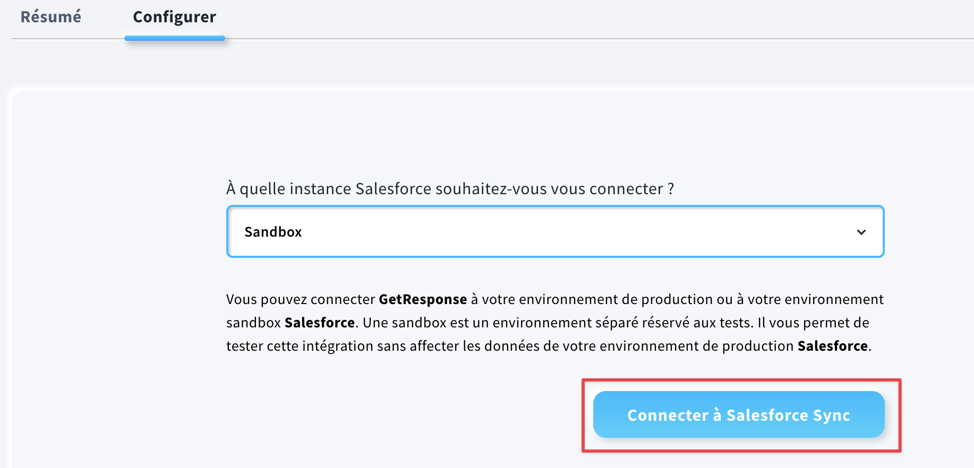Click the chevron arrow in the Sandbox field
The image size is (974, 468).
861,232
